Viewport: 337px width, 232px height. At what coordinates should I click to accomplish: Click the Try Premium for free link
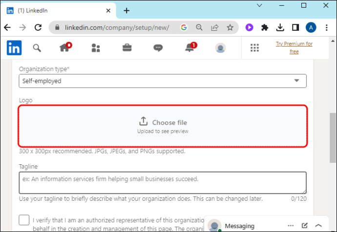click(294, 48)
